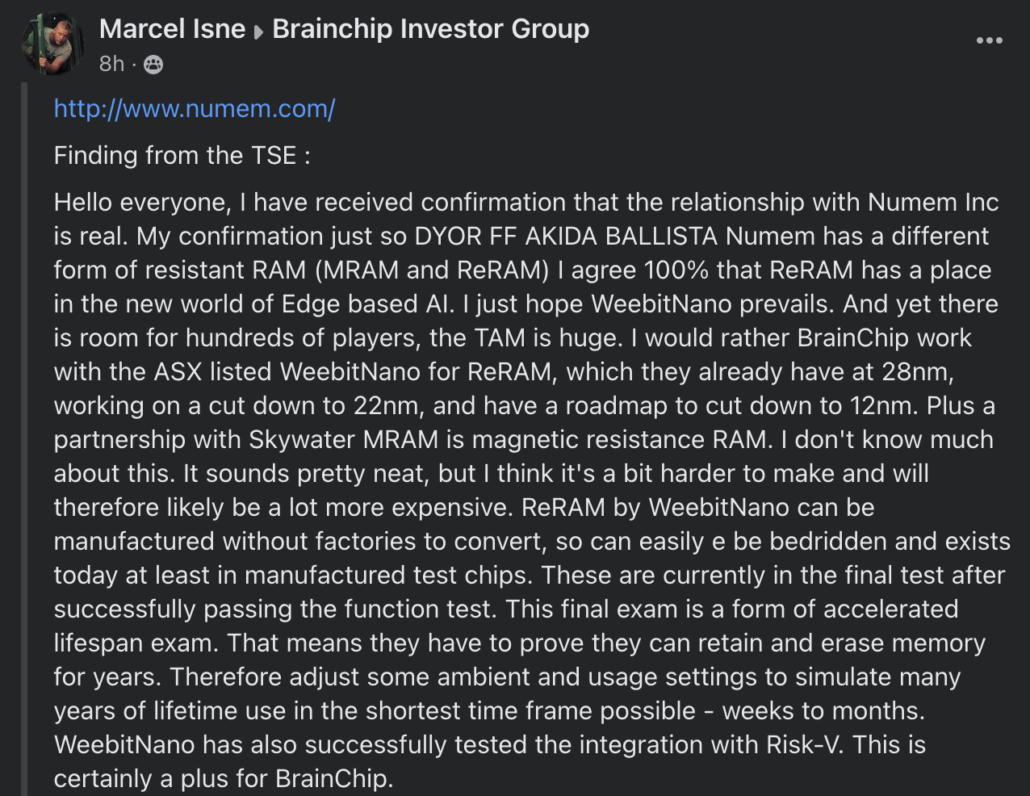1030x796 pixels.
Task: Click the group audience privacy icon
Action: (153, 65)
